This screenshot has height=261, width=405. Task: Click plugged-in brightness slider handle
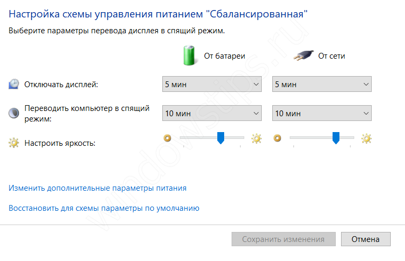[336, 138]
